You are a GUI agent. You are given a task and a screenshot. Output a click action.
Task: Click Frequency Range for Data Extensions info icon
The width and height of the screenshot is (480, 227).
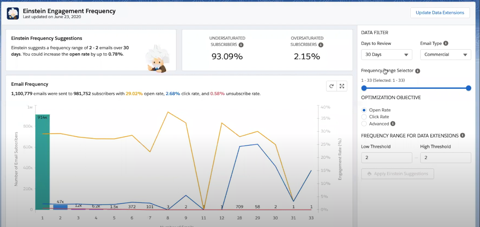(462, 136)
